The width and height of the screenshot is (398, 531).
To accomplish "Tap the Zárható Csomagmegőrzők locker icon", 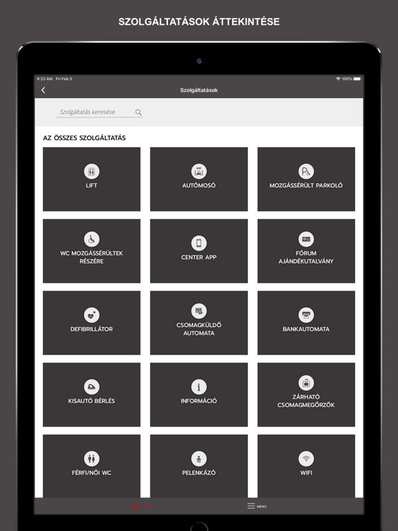I will pyautogui.click(x=306, y=382).
